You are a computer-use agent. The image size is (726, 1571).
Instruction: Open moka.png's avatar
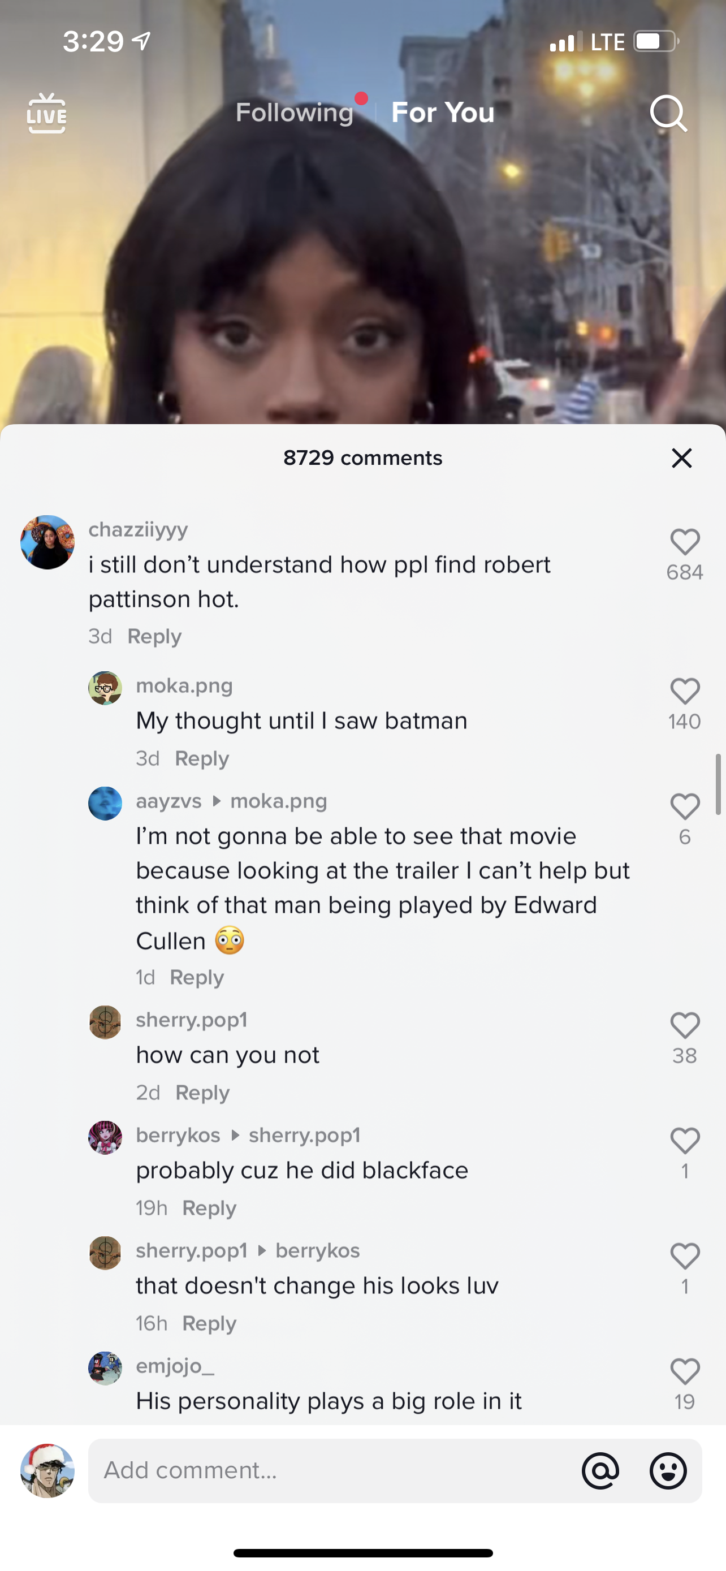[106, 688]
